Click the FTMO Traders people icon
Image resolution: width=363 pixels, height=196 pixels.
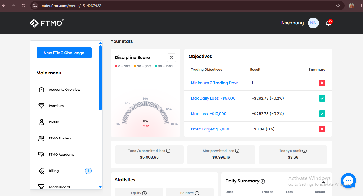click(41, 138)
